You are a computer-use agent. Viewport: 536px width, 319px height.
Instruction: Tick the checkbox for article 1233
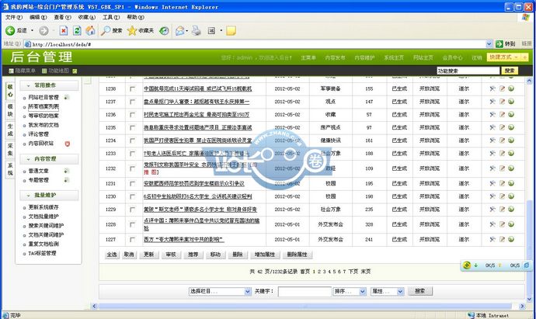point(132,154)
